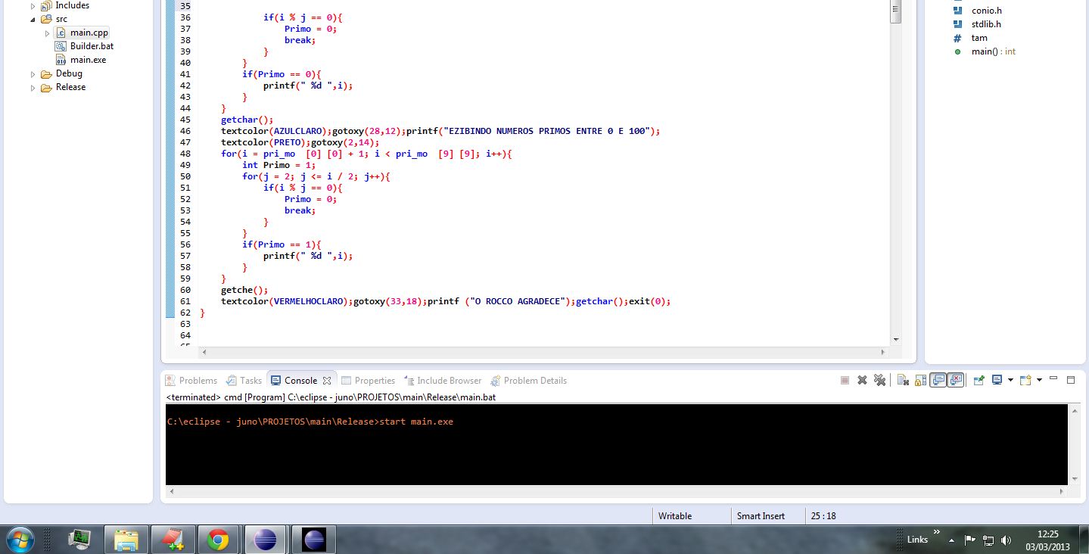Expand the main.cpp tree node
This screenshot has height=554, width=1089.
point(47,33)
